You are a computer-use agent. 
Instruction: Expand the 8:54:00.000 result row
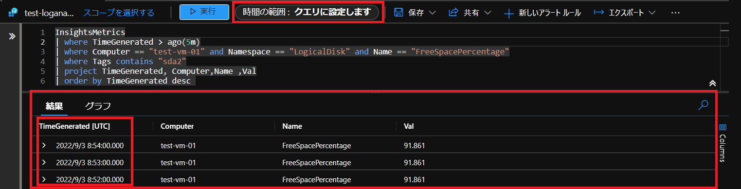pyautogui.click(x=44, y=145)
